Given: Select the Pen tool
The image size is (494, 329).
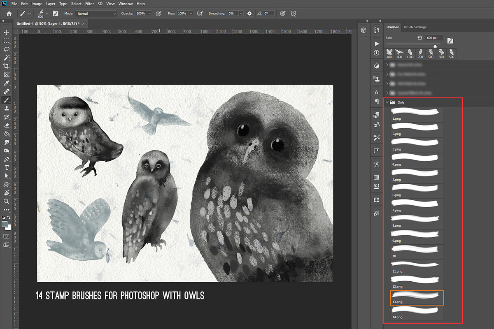Looking at the screenshot, I should [x=7, y=159].
